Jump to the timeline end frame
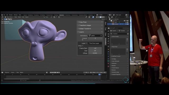 pos(59,73)
